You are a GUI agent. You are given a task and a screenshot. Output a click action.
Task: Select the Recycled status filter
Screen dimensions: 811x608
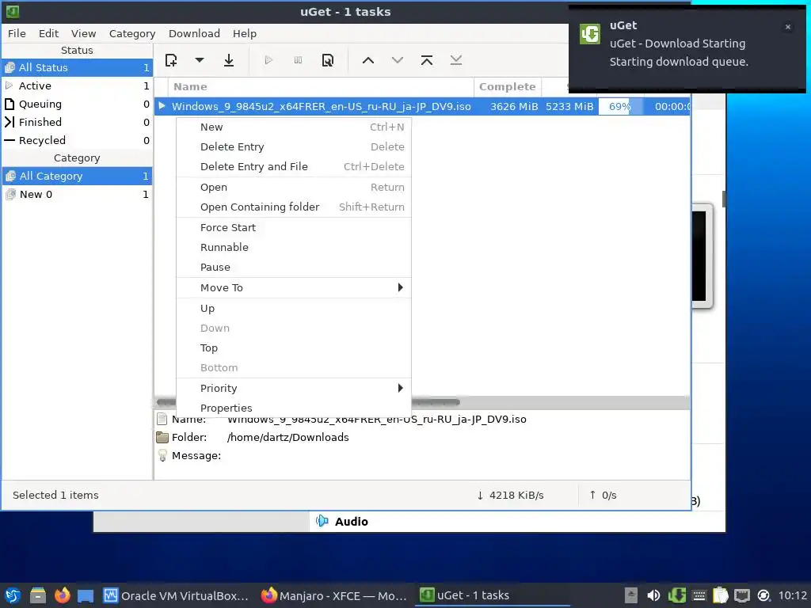[77, 140]
